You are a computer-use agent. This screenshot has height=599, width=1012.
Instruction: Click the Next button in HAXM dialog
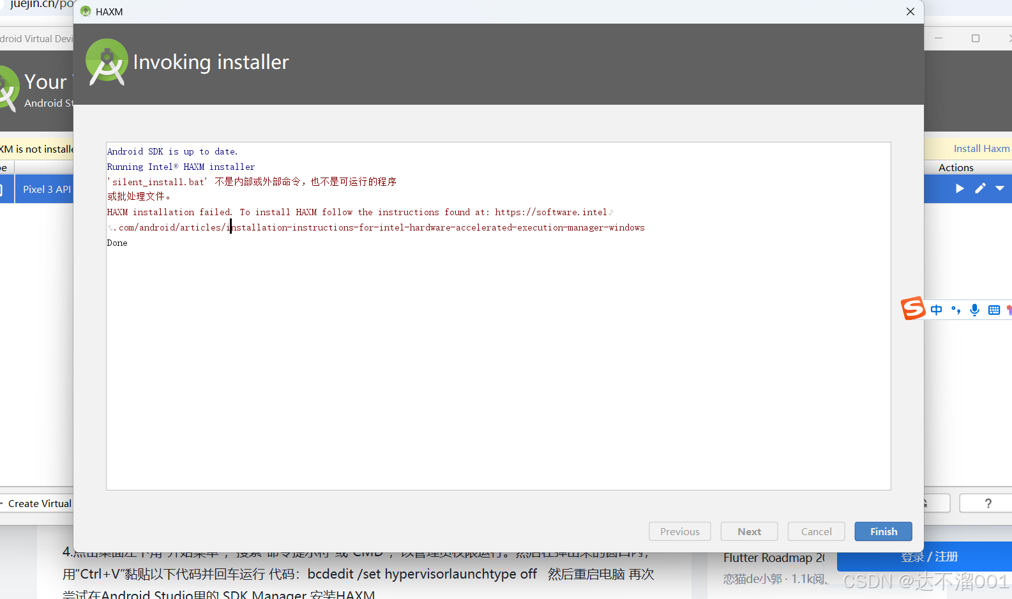click(x=749, y=531)
